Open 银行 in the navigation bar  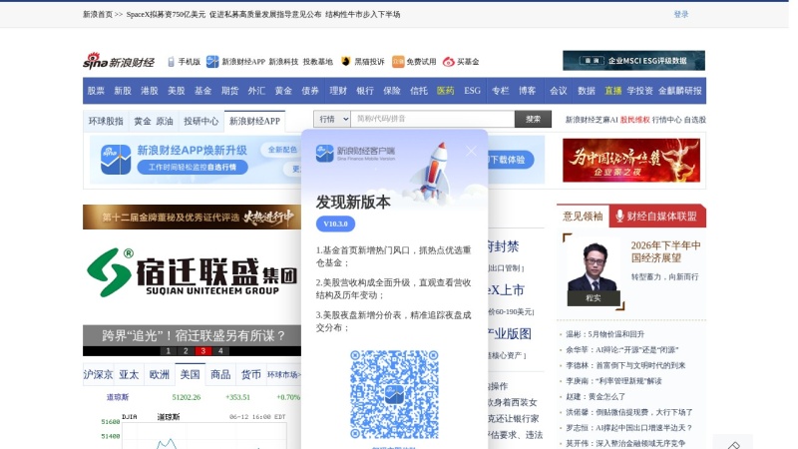click(x=365, y=91)
